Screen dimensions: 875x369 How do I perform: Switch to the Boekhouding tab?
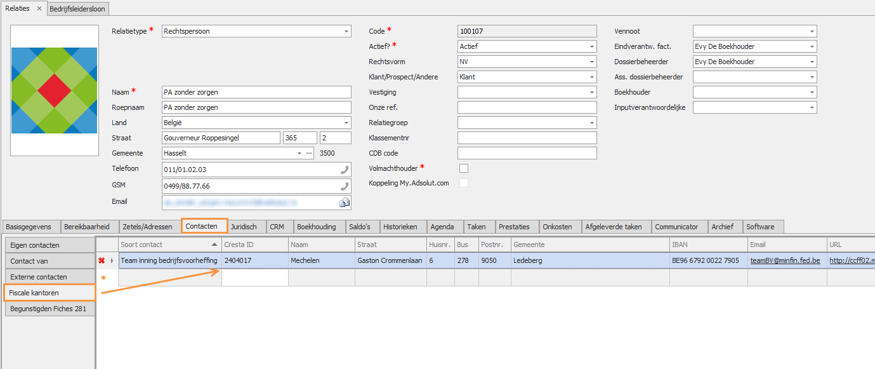316,227
